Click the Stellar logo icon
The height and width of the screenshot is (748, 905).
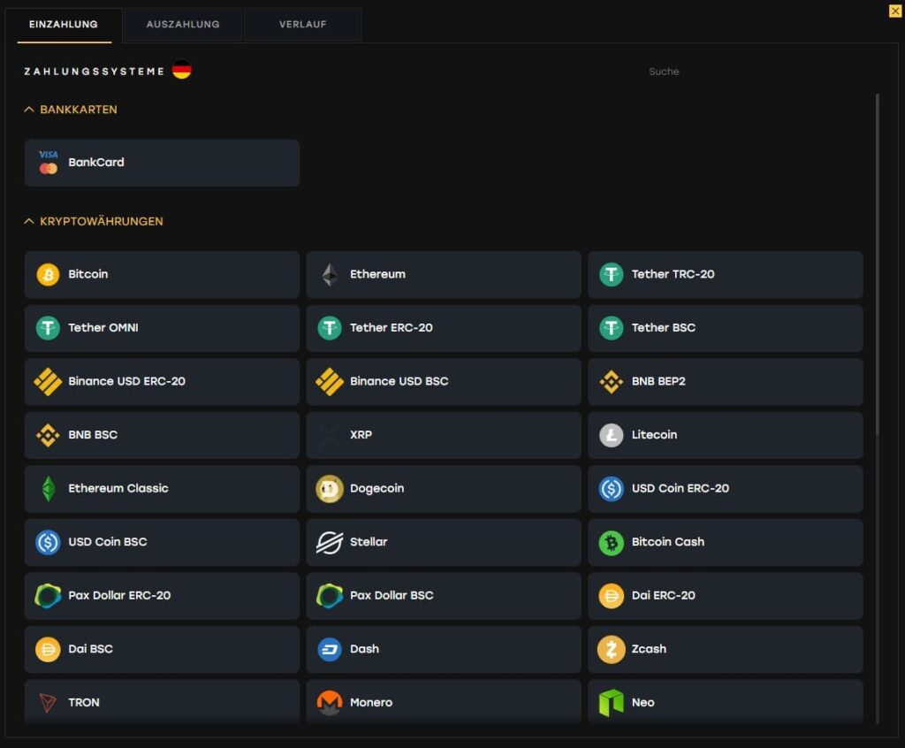[x=329, y=542]
